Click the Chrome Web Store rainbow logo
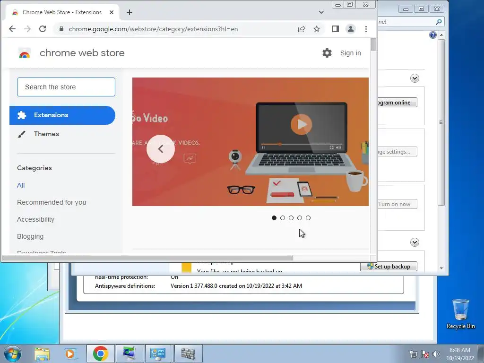Viewport: 484px width, 363px height. point(25,53)
